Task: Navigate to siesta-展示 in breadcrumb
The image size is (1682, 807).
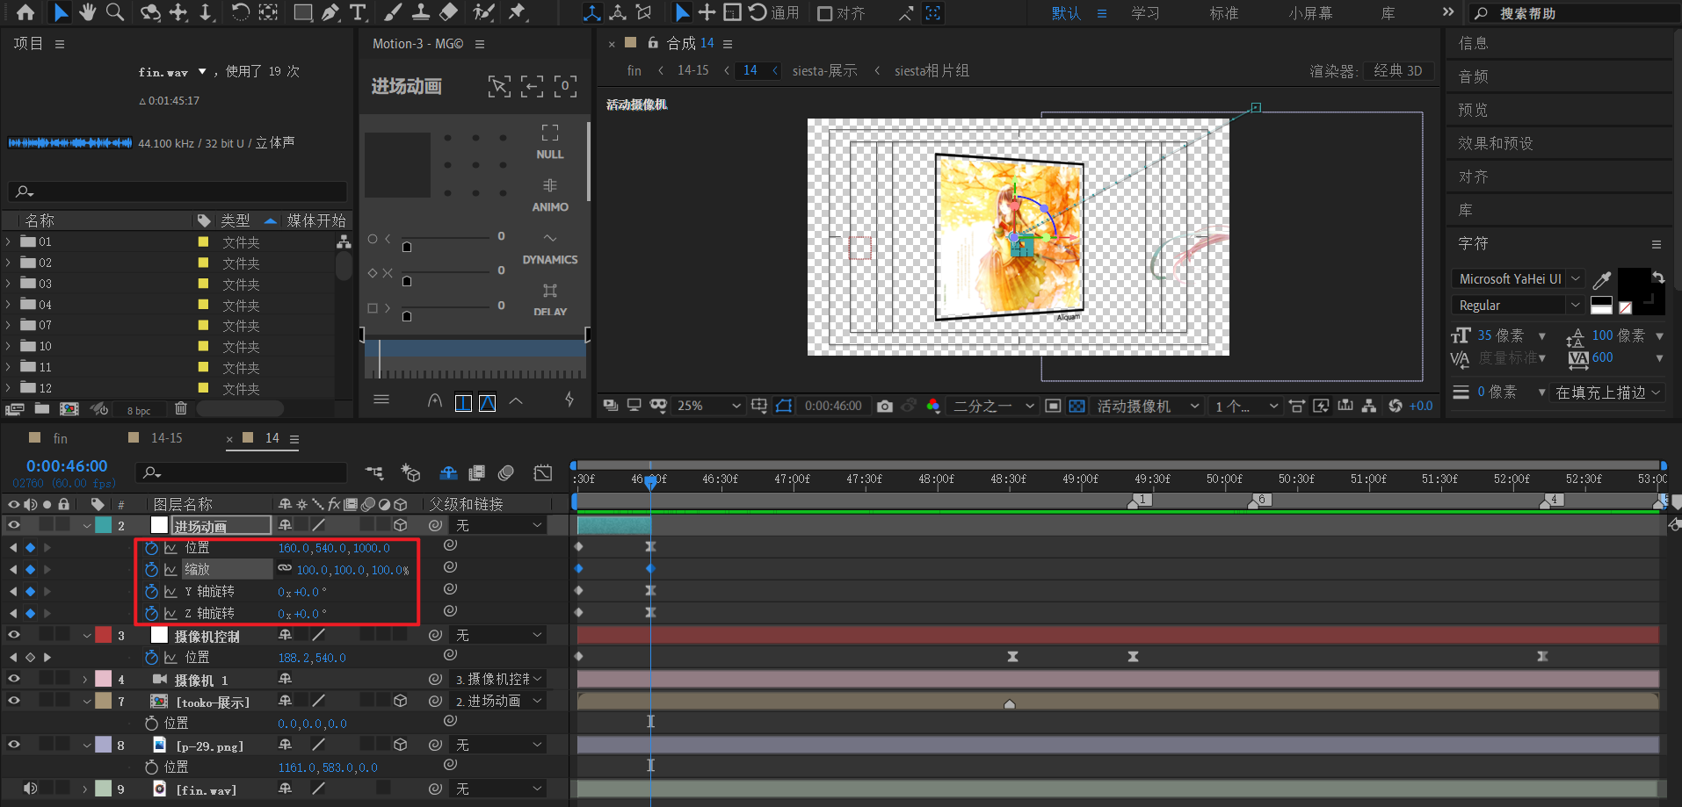Action: click(824, 70)
